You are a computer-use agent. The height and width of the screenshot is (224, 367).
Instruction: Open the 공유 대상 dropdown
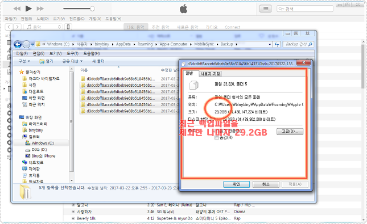point(73,61)
